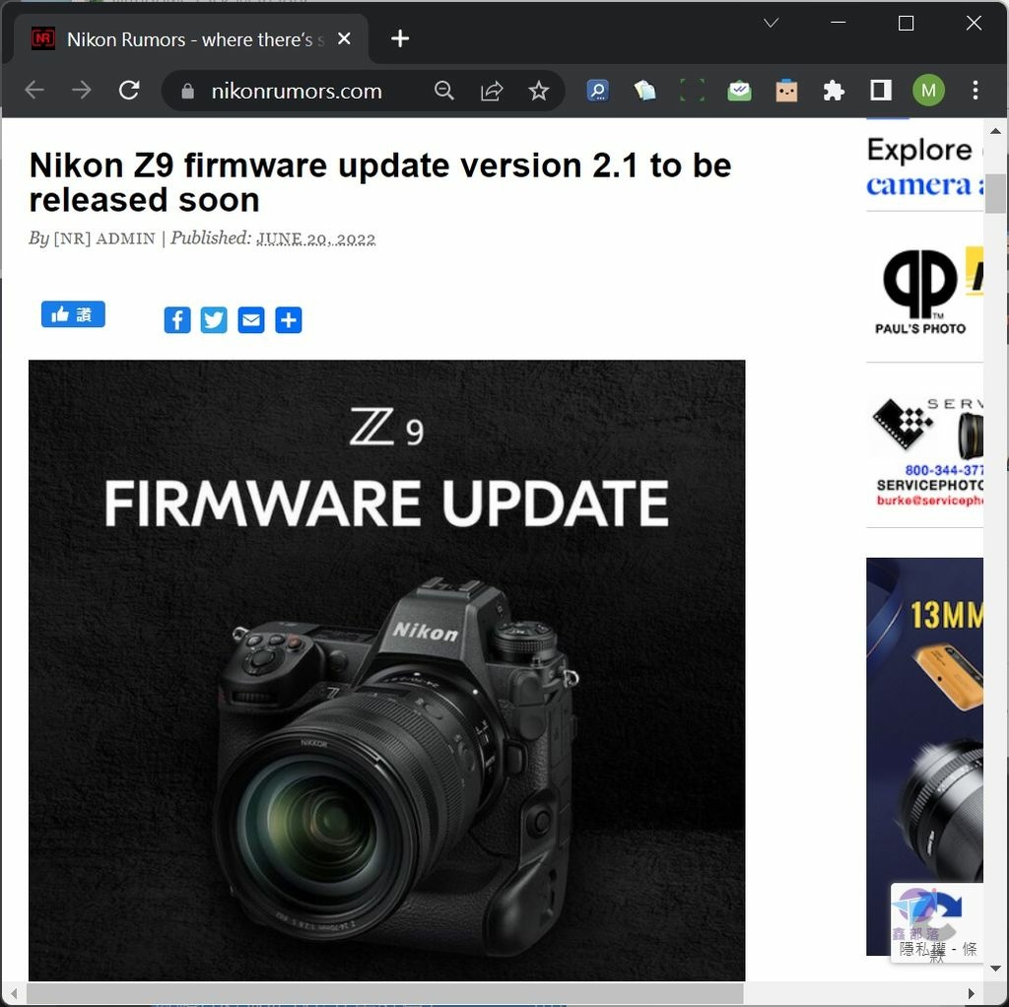The width and height of the screenshot is (1009, 1007).
Task: Open the green screenshot frame extension
Action: 692,91
